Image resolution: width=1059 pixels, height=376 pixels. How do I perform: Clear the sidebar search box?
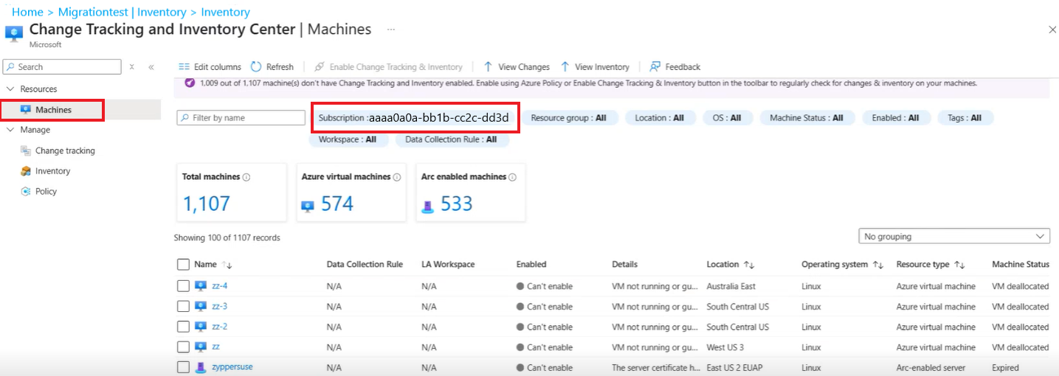tap(132, 66)
